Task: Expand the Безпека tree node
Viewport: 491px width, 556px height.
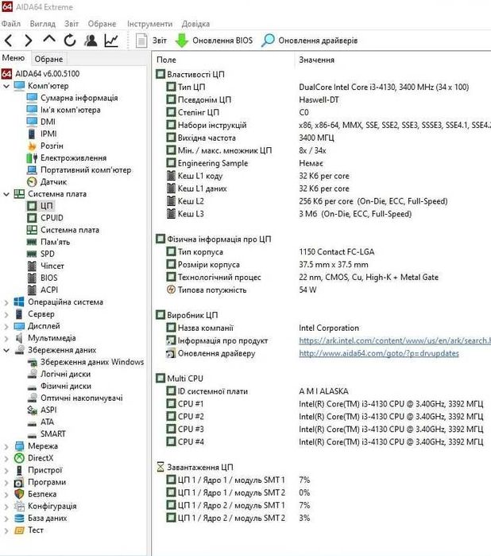Action: tap(6, 494)
